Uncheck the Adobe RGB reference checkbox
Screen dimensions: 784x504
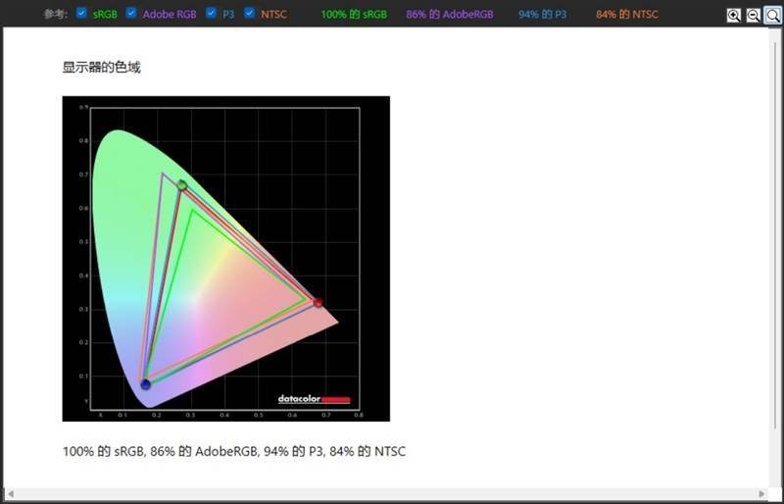(131, 13)
